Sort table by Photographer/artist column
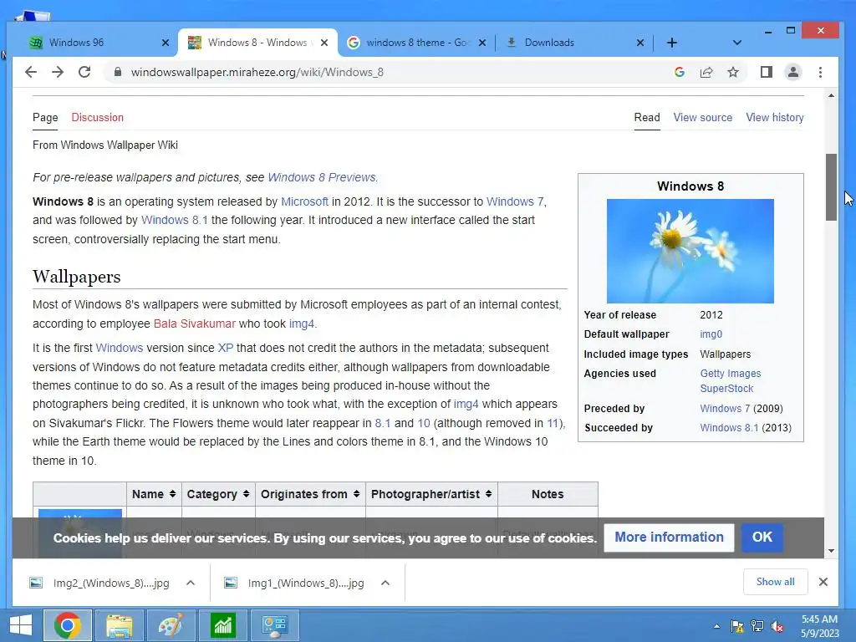 coord(431,494)
